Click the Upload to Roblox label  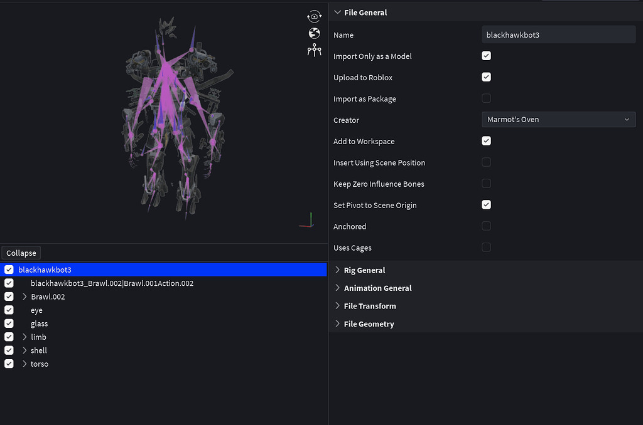pos(363,78)
